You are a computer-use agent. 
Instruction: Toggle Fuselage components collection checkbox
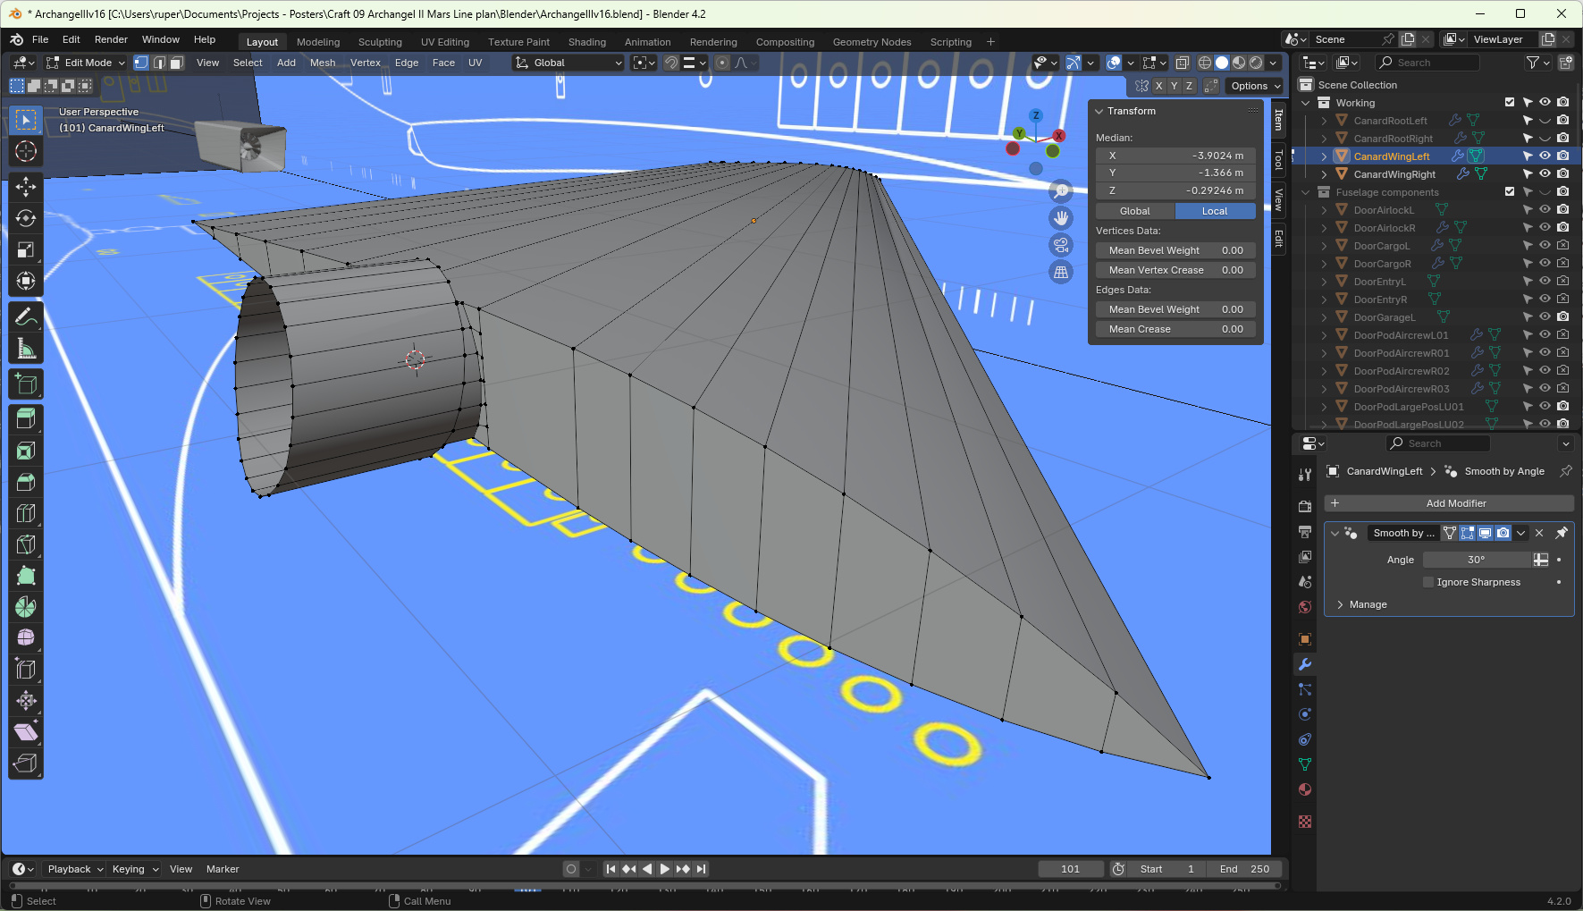pyautogui.click(x=1510, y=192)
